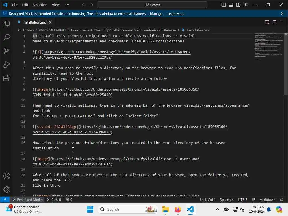Open a Remote Window from status bar
Viewport: 288px width, 216px height.
point(5,199)
